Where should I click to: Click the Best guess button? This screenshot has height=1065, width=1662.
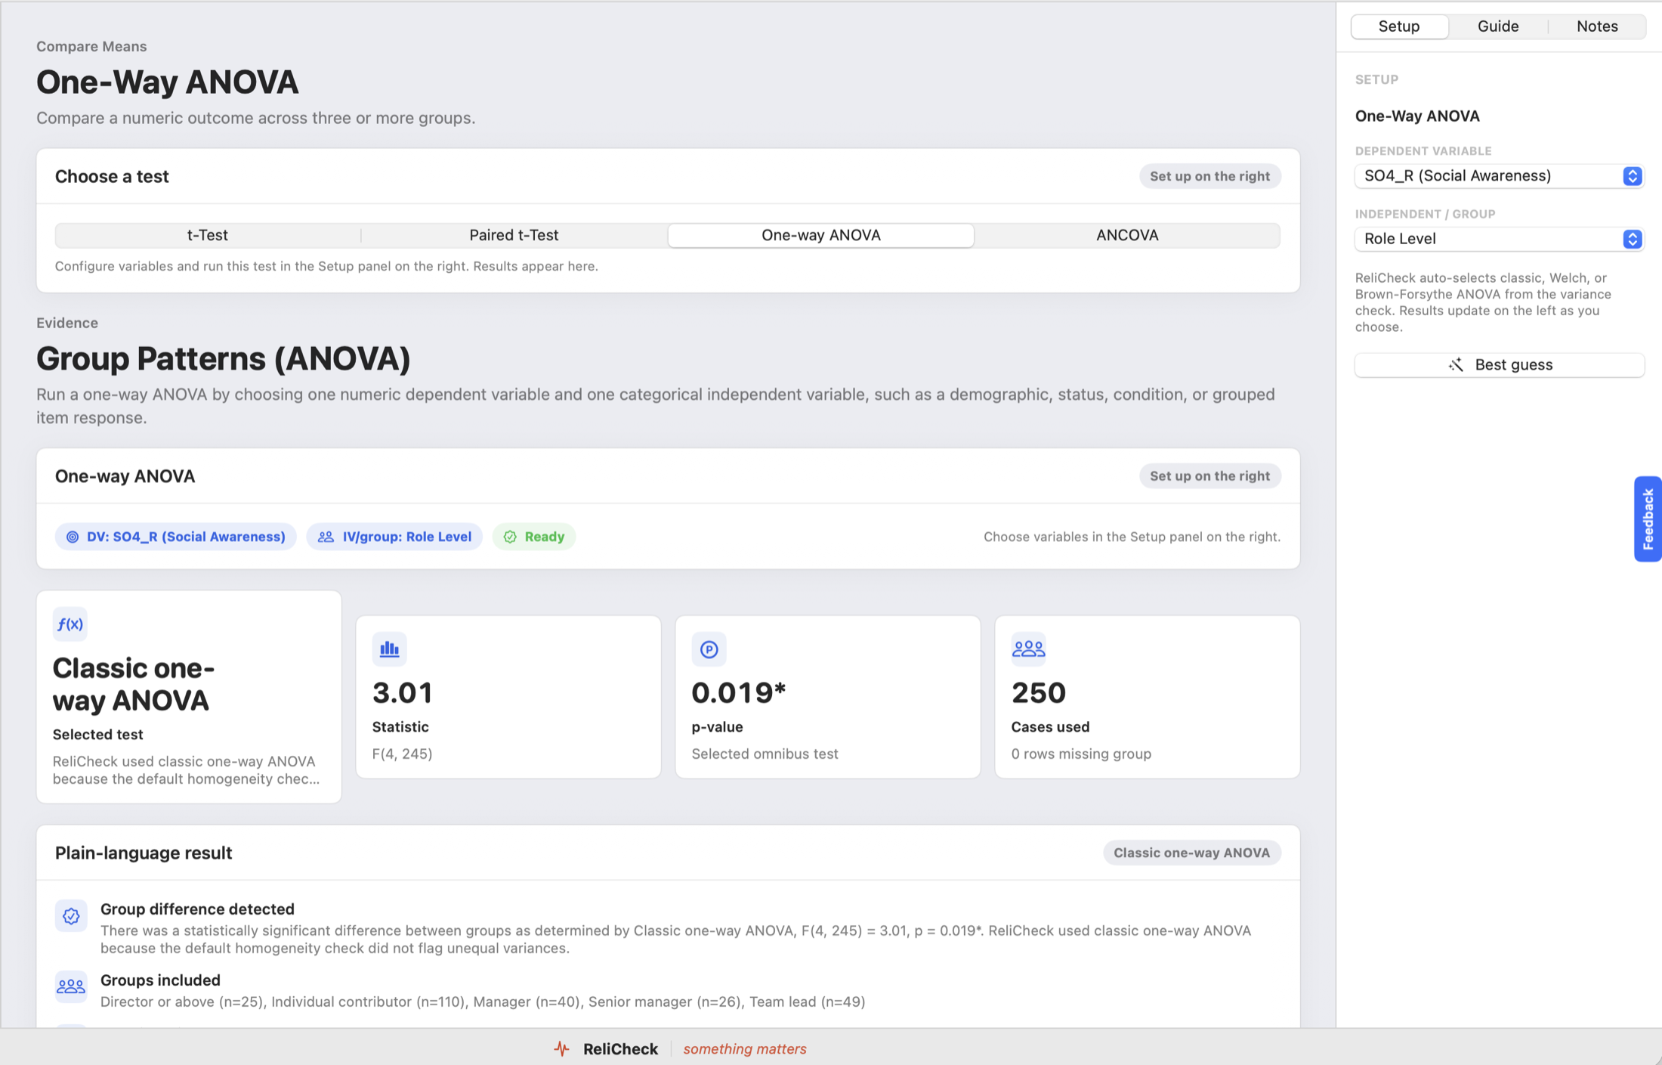pos(1499,365)
